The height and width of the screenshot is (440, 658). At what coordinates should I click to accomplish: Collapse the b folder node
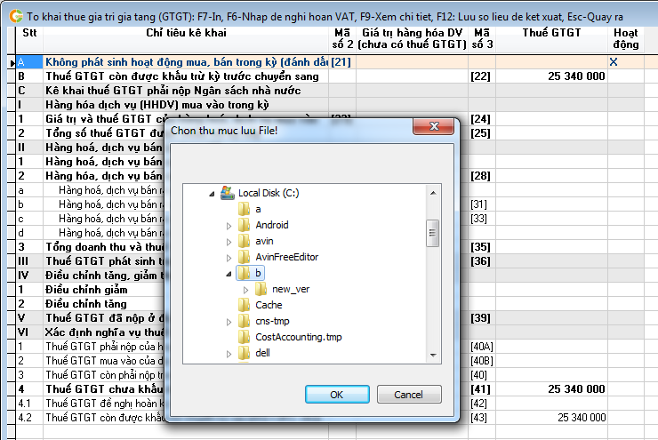pyautogui.click(x=229, y=273)
